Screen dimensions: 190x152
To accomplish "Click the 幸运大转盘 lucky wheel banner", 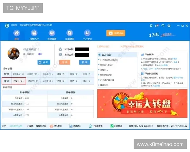I will click(142, 104).
